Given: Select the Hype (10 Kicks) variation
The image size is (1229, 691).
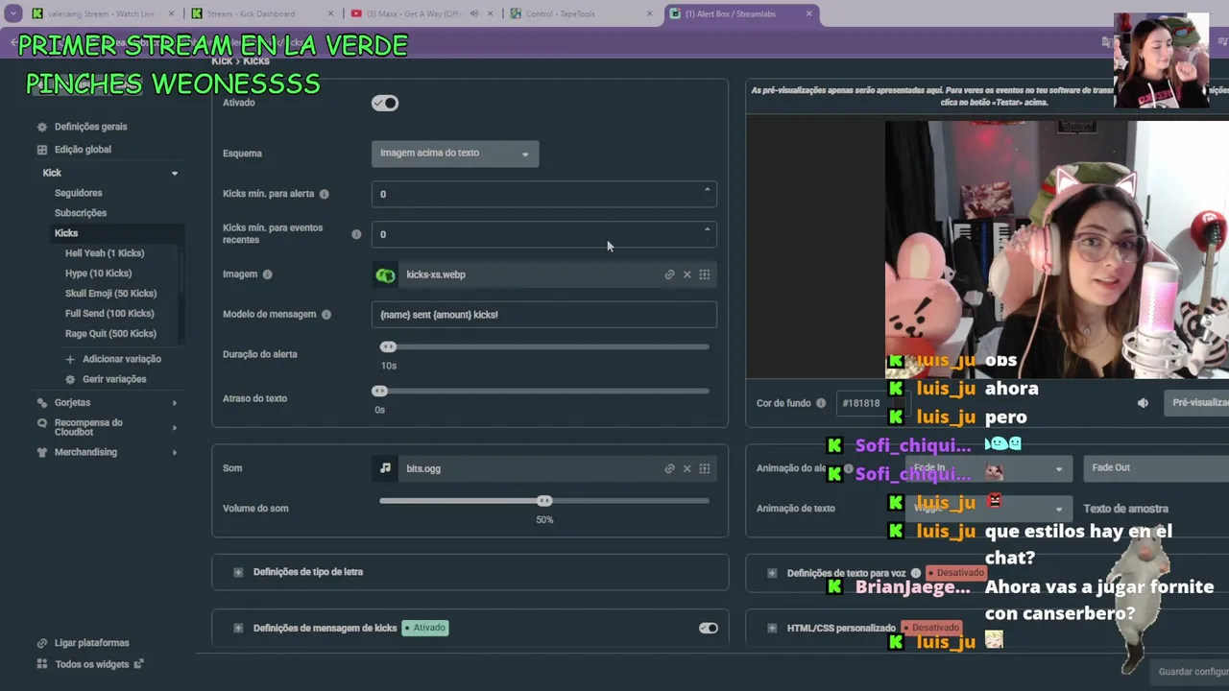Looking at the screenshot, I should coord(98,274).
